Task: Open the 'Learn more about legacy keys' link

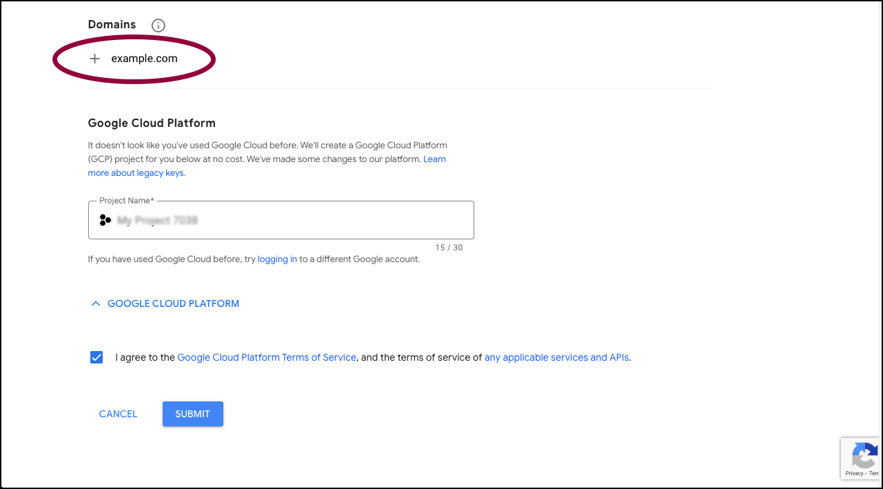Action: click(x=267, y=166)
